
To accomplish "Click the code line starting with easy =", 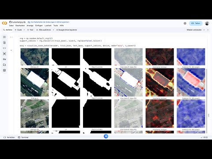I will tap(78, 46).
